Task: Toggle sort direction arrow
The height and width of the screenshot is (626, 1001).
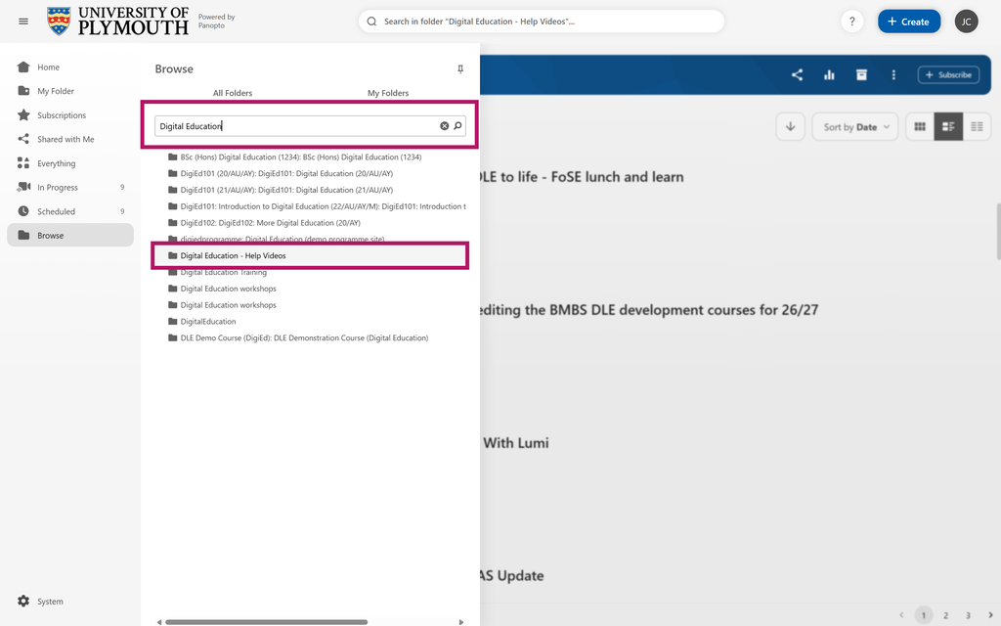Action: click(790, 126)
